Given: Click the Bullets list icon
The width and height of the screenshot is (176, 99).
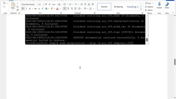Looking at the screenshot, I should (65, 4).
